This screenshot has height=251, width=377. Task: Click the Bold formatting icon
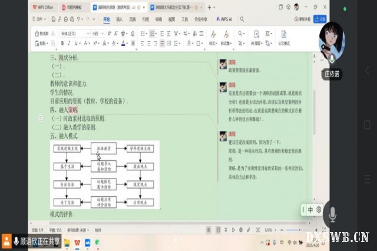63,44
